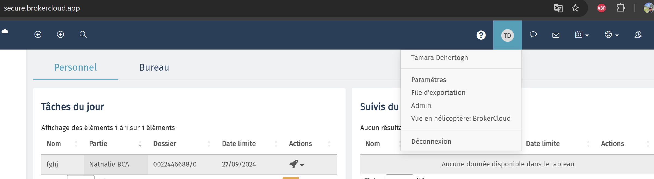Screen dimensions: 654x179
Task: Choose Déconnexion from the user menu
Action: click(x=431, y=141)
